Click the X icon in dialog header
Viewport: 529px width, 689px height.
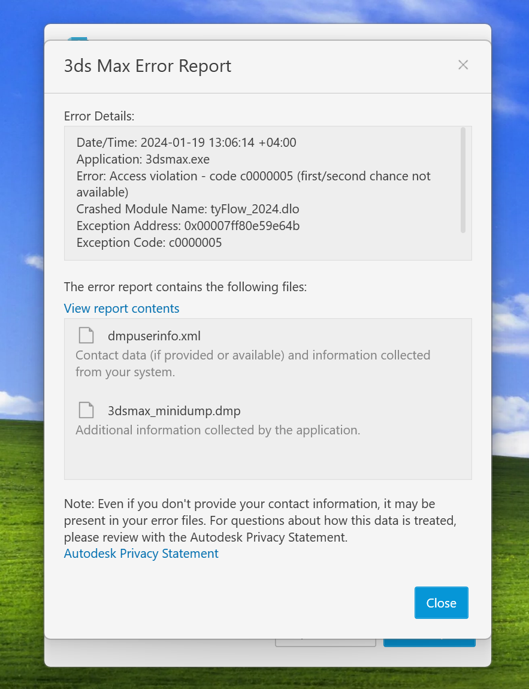point(463,65)
